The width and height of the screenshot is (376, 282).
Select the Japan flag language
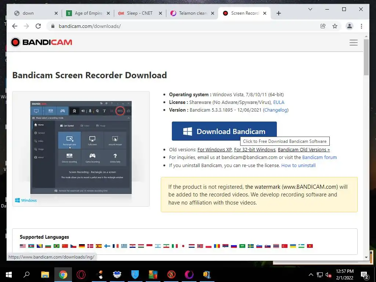pyautogui.click(x=183, y=246)
